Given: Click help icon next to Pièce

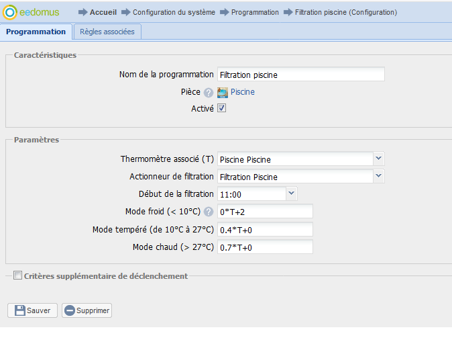Looking at the screenshot, I should coord(209,93).
